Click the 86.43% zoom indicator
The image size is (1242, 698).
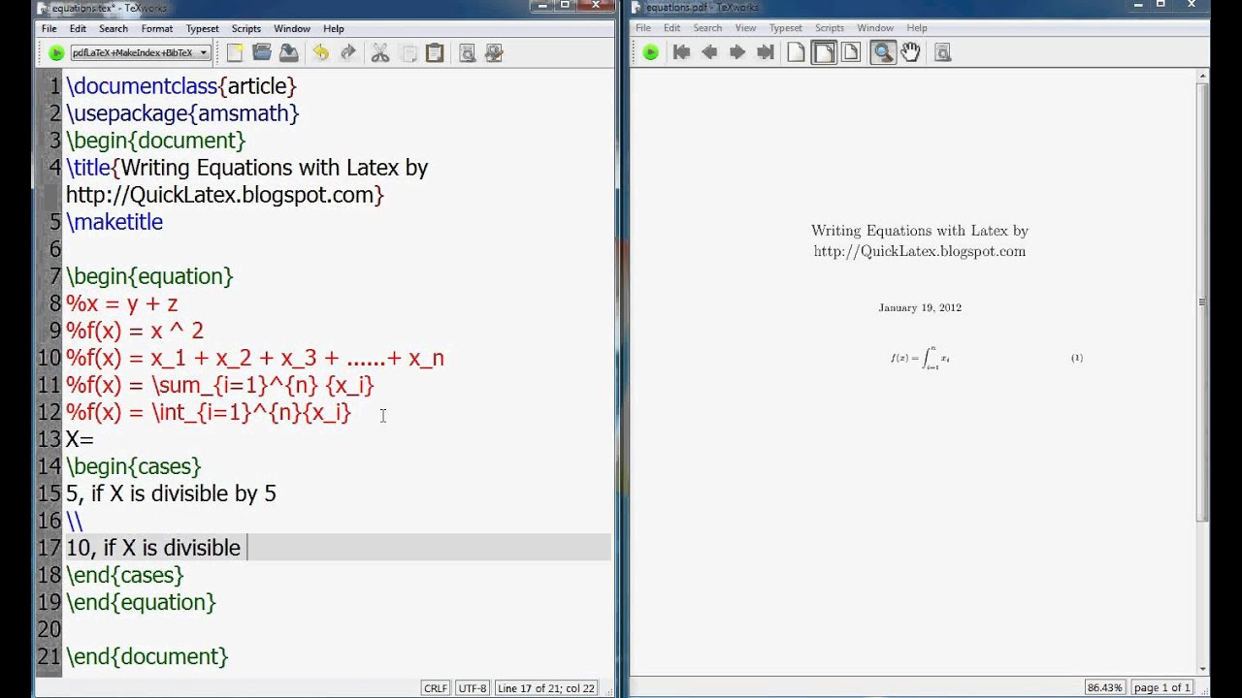(1104, 688)
